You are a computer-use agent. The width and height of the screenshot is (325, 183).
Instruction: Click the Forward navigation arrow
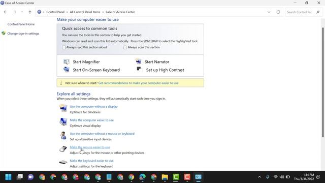click(15, 12)
